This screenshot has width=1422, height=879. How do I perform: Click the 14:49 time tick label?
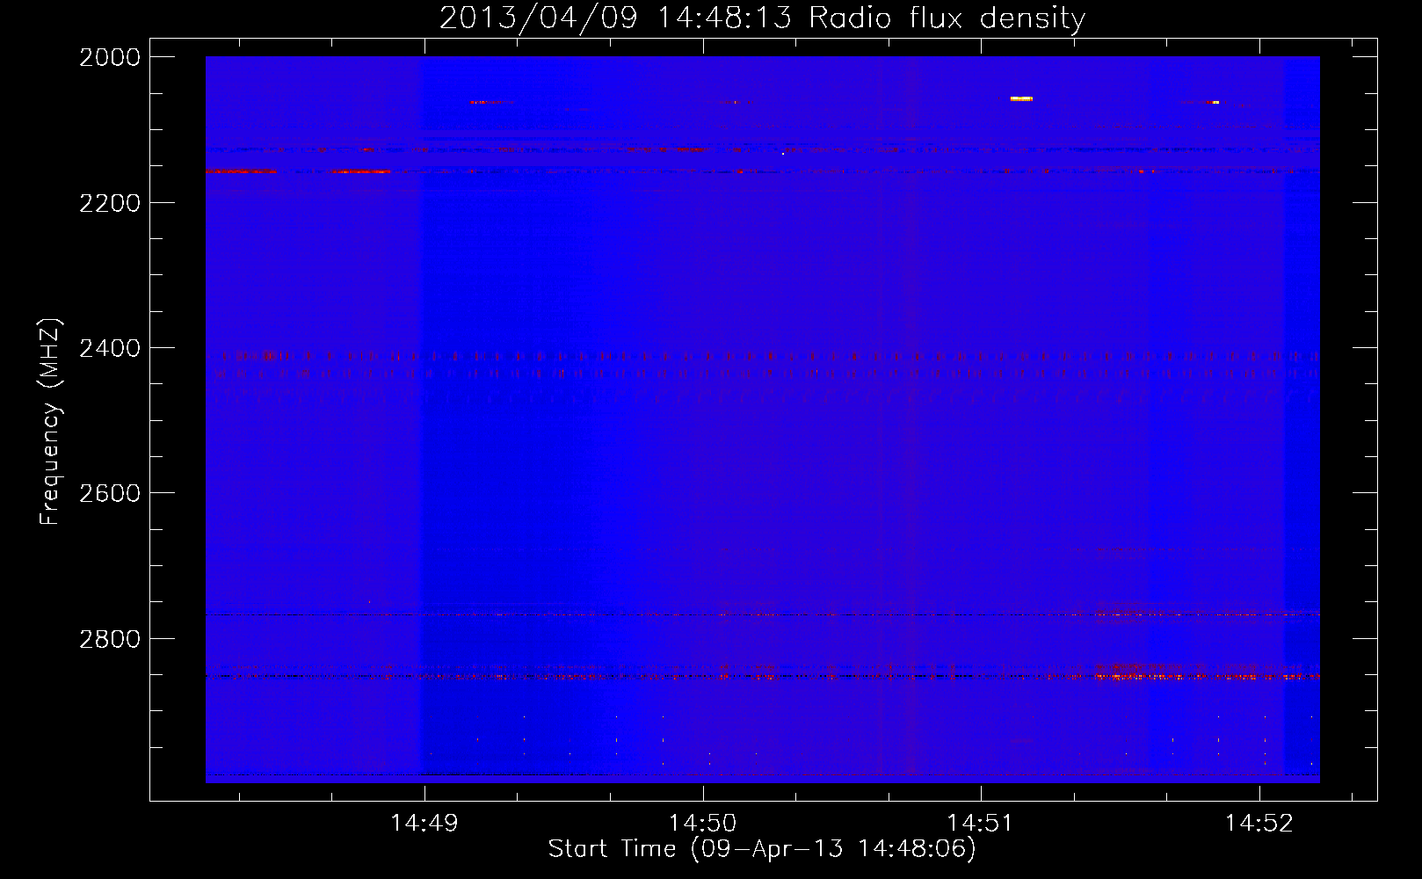point(424,823)
